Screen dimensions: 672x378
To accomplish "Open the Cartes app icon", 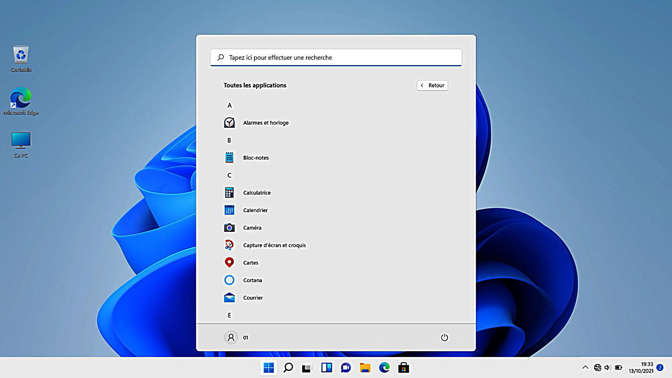I will pyautogui.click(x=229, y=262).
